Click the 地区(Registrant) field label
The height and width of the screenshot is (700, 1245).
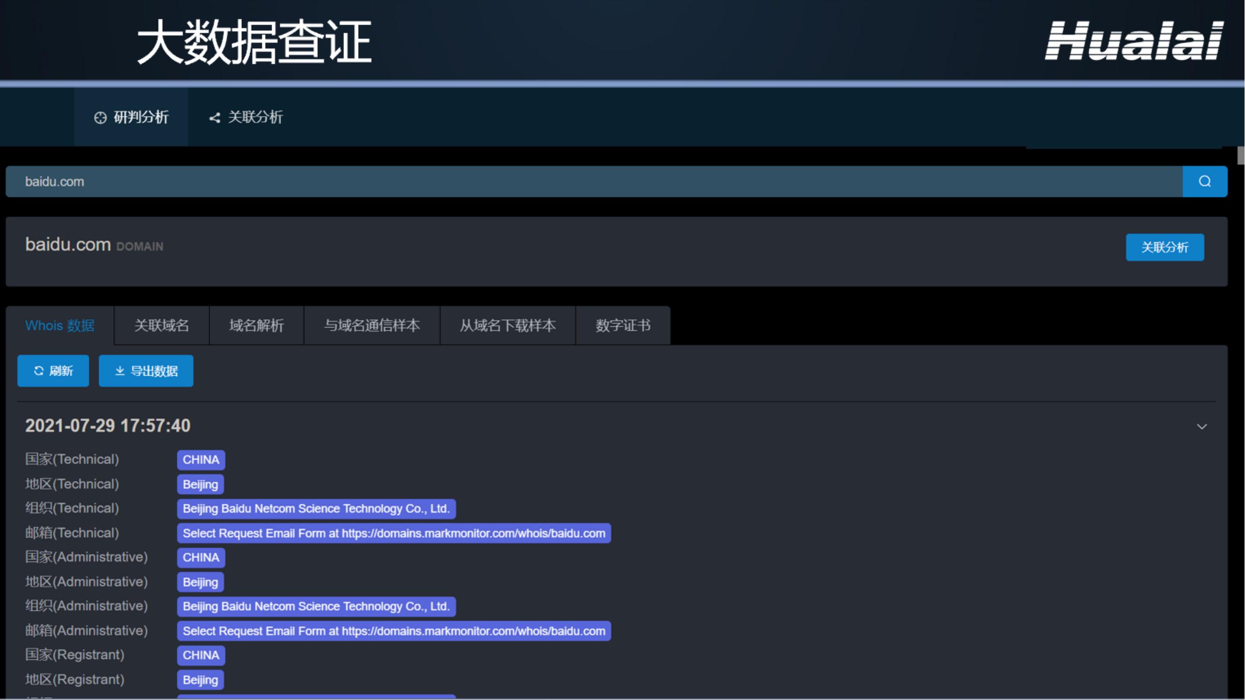pos(75,679)
